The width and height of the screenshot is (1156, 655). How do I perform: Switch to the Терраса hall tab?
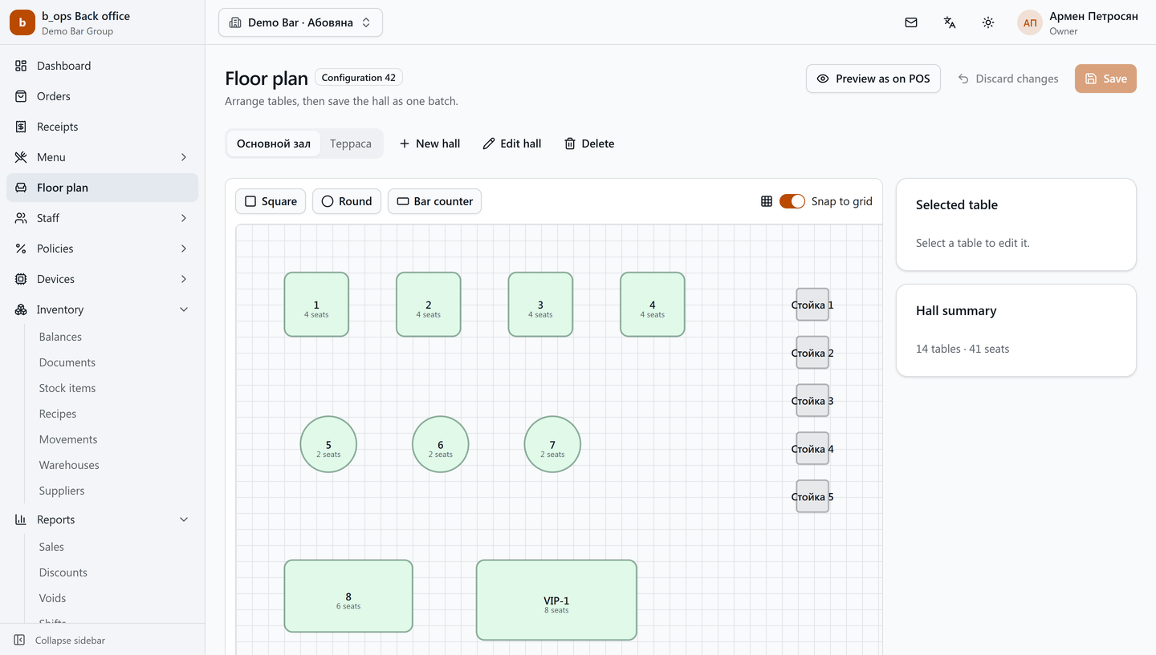click(x=351, y=144)
